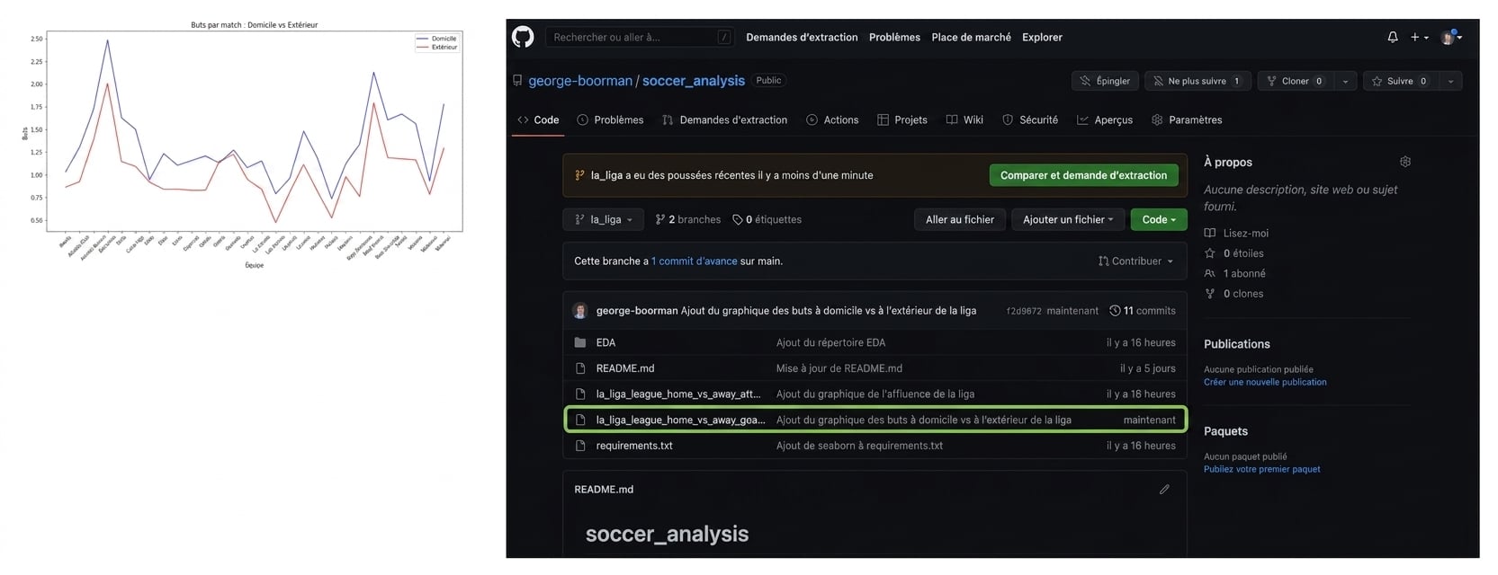Image resolution: width=1498 pixels, height=575 pixels.
Task: Open the '0 étiquettes' link
Action: click(767, 219)
